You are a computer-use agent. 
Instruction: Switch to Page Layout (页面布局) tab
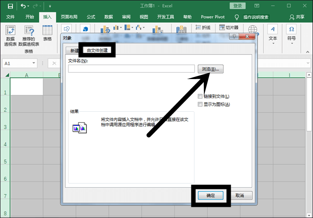(x=69, y=17)
